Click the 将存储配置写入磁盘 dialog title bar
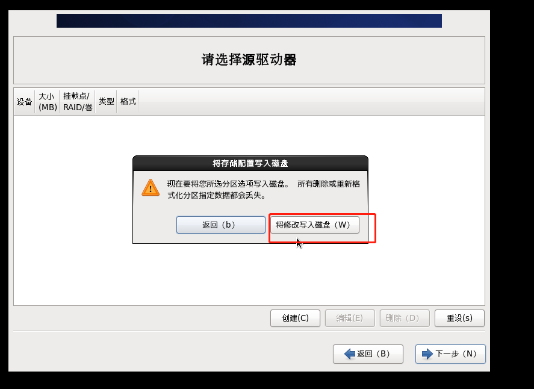The width and height of the screenshot is (534, 389). pyautogui.click(x=250, y=164)
